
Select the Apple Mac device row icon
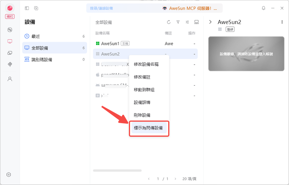point(98,75)
